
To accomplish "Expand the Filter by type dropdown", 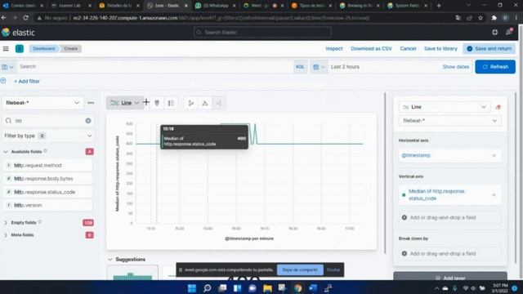I will (x=47, y=136).
